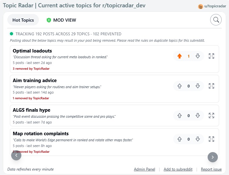Upvote the Aim training advice topic
Image resolution: width=229 pixels, height=175 pixels.
point(180,86)
